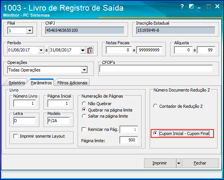Screen dimensions: 224x180
Task: Click the Numeração de Páginas group label
Action: click(102, 96)
